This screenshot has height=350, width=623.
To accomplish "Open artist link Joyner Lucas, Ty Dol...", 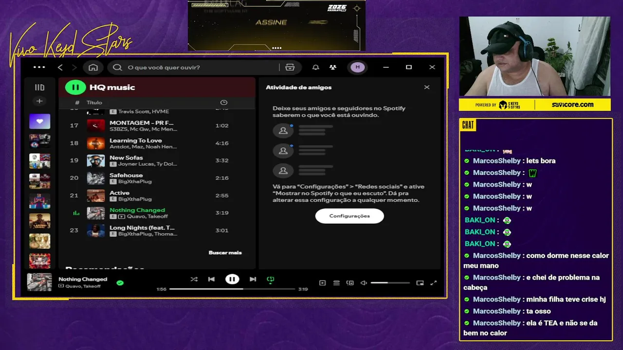I will [x=147, y=164].
